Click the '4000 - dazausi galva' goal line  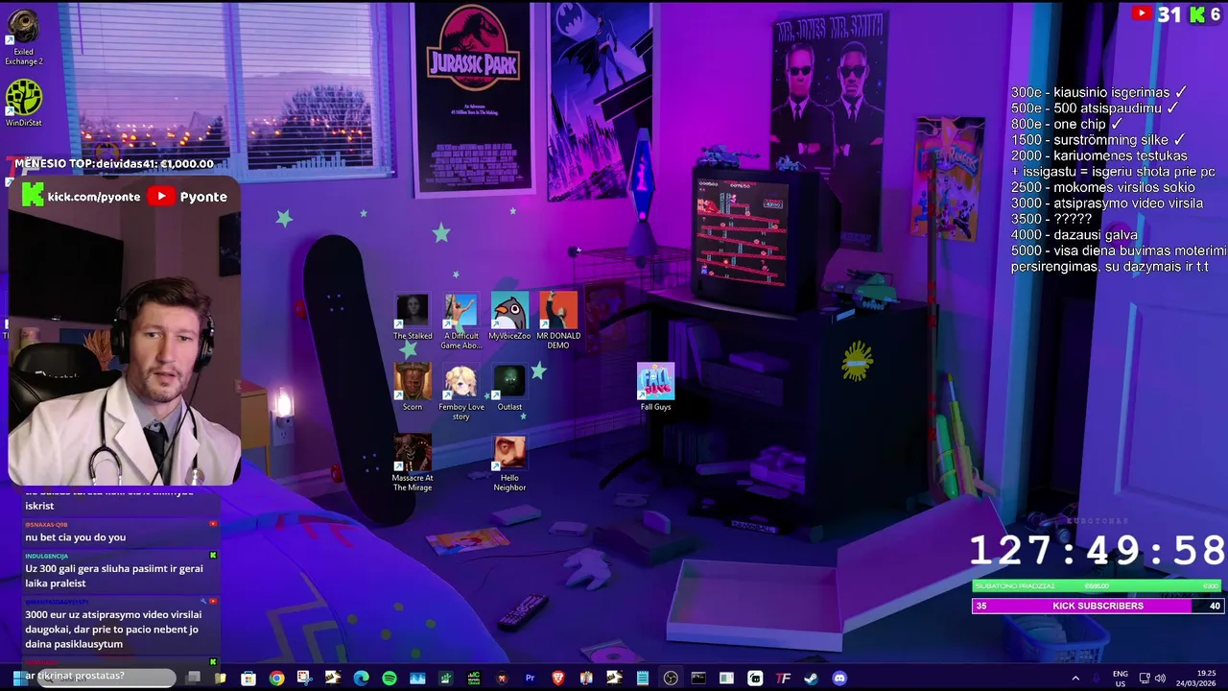tap(1074, 234)
